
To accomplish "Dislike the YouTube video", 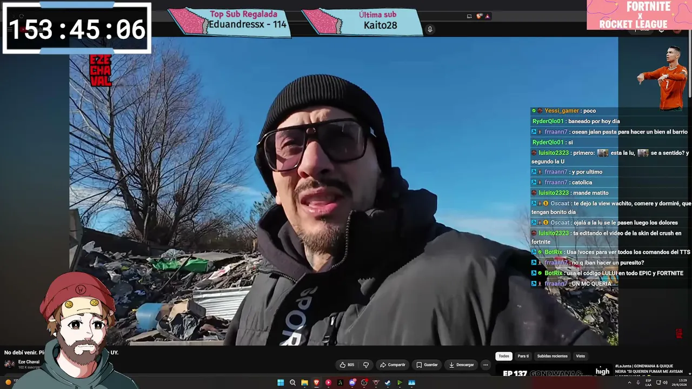I will coord(366,365).
